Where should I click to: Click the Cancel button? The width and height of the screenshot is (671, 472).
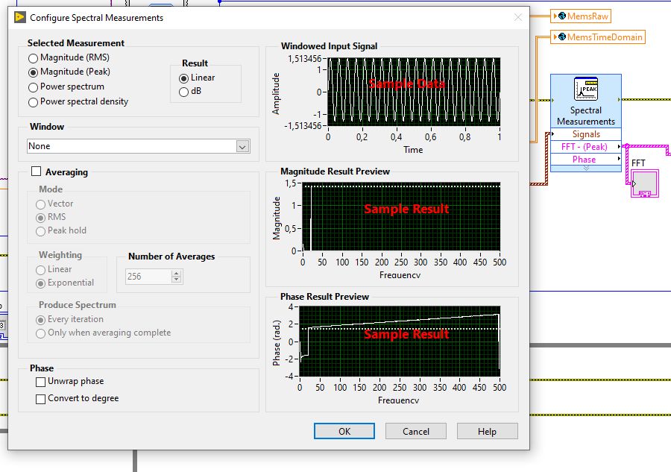[x=415, y=431]
